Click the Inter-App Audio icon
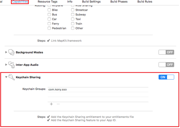 click(11, 65)
